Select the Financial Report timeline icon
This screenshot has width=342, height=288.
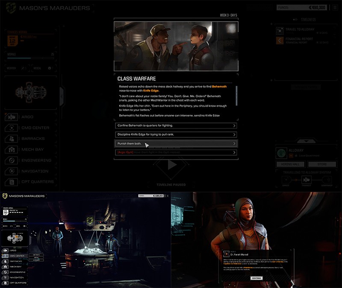(x=280, y=41)
